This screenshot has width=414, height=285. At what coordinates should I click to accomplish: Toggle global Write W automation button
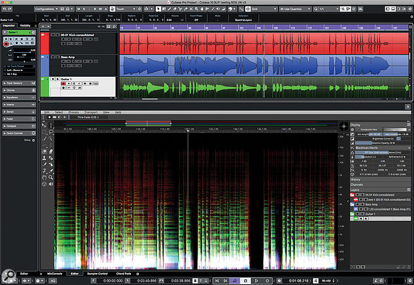(x=100, y=9)
